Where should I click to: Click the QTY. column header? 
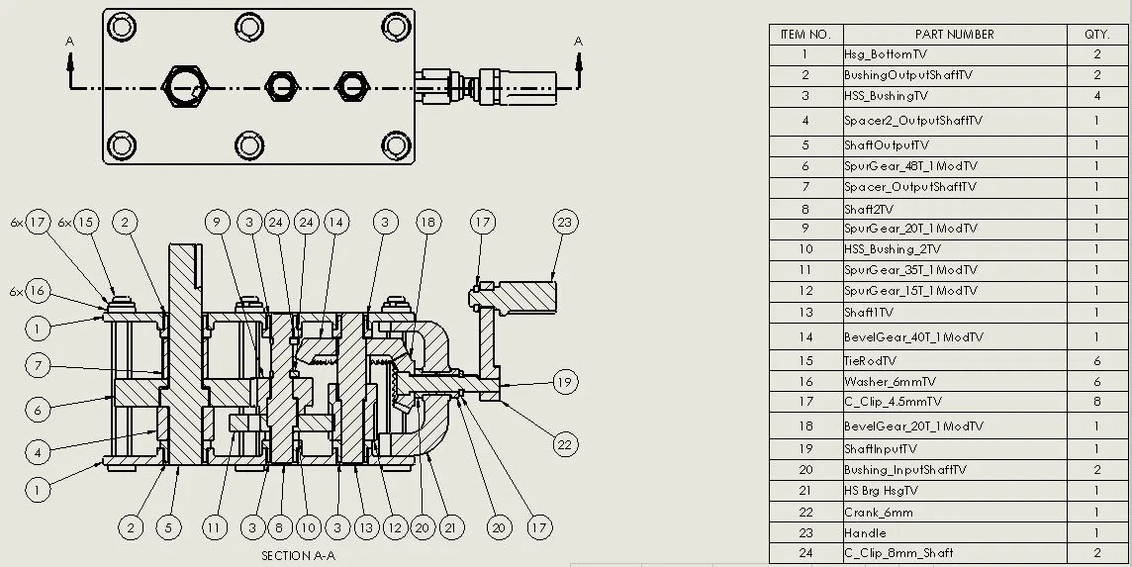[x=1096, y=35]
